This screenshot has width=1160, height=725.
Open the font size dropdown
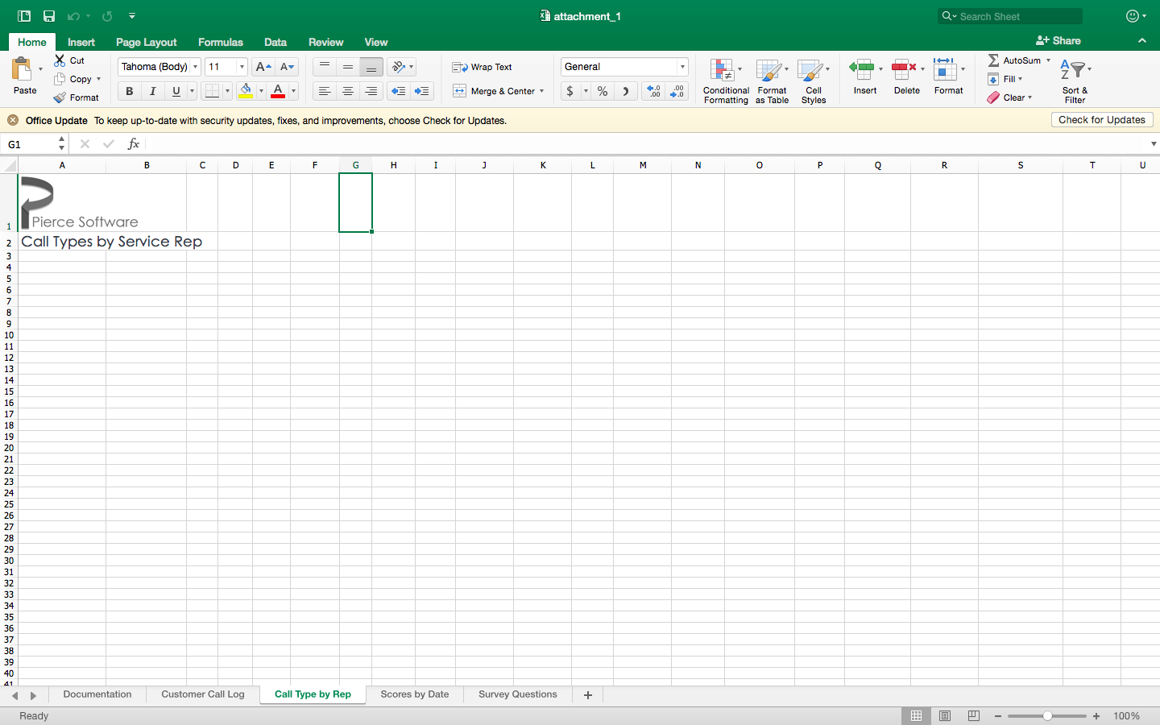pos(242,67)
